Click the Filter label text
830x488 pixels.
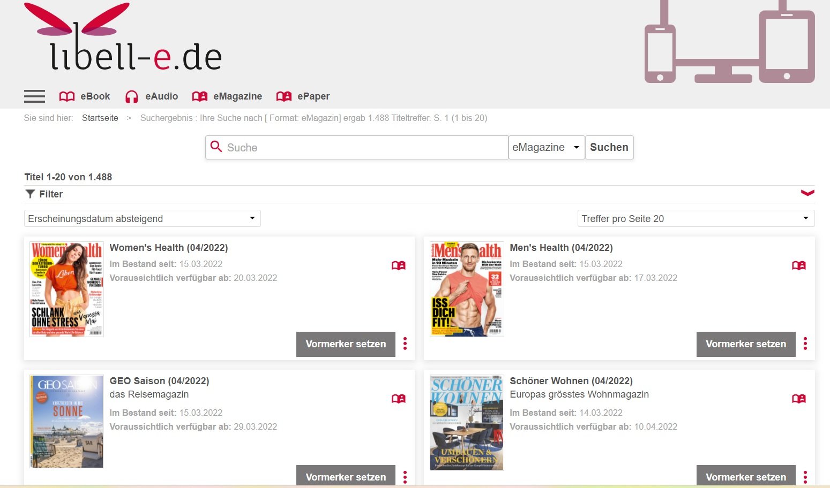[51, 194]
